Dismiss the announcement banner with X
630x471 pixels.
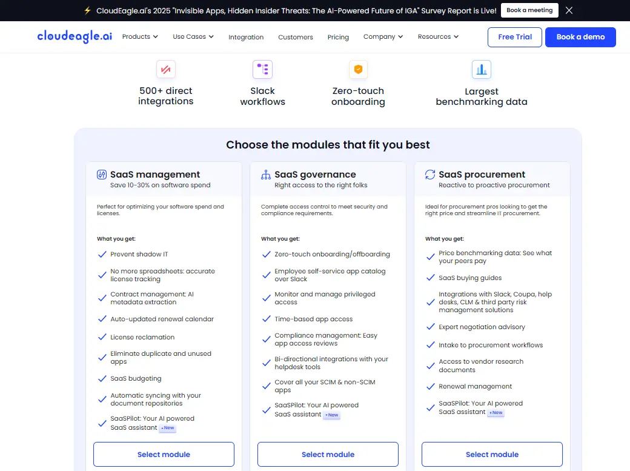click(569, 10)
